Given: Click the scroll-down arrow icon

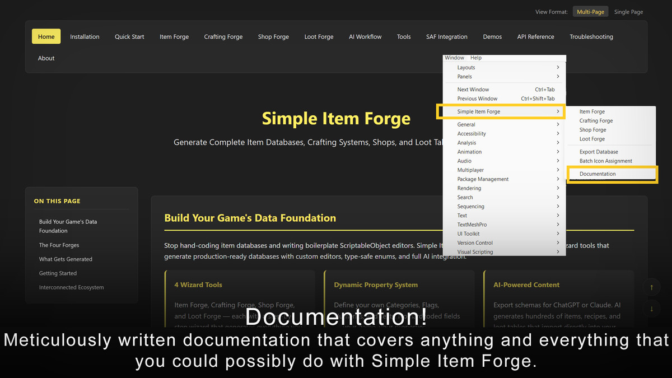Looking at the screenshot, I should [x=651, y=309].
